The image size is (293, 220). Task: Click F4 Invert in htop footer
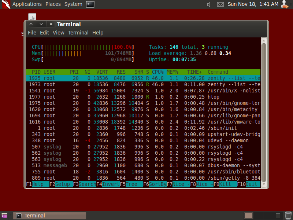click(108, 184)
